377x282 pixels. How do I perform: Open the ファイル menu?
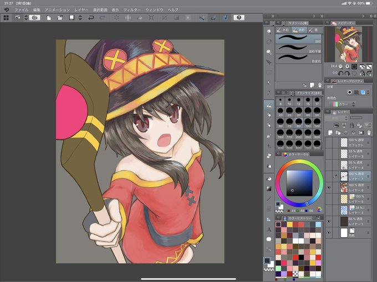(22, 10)
